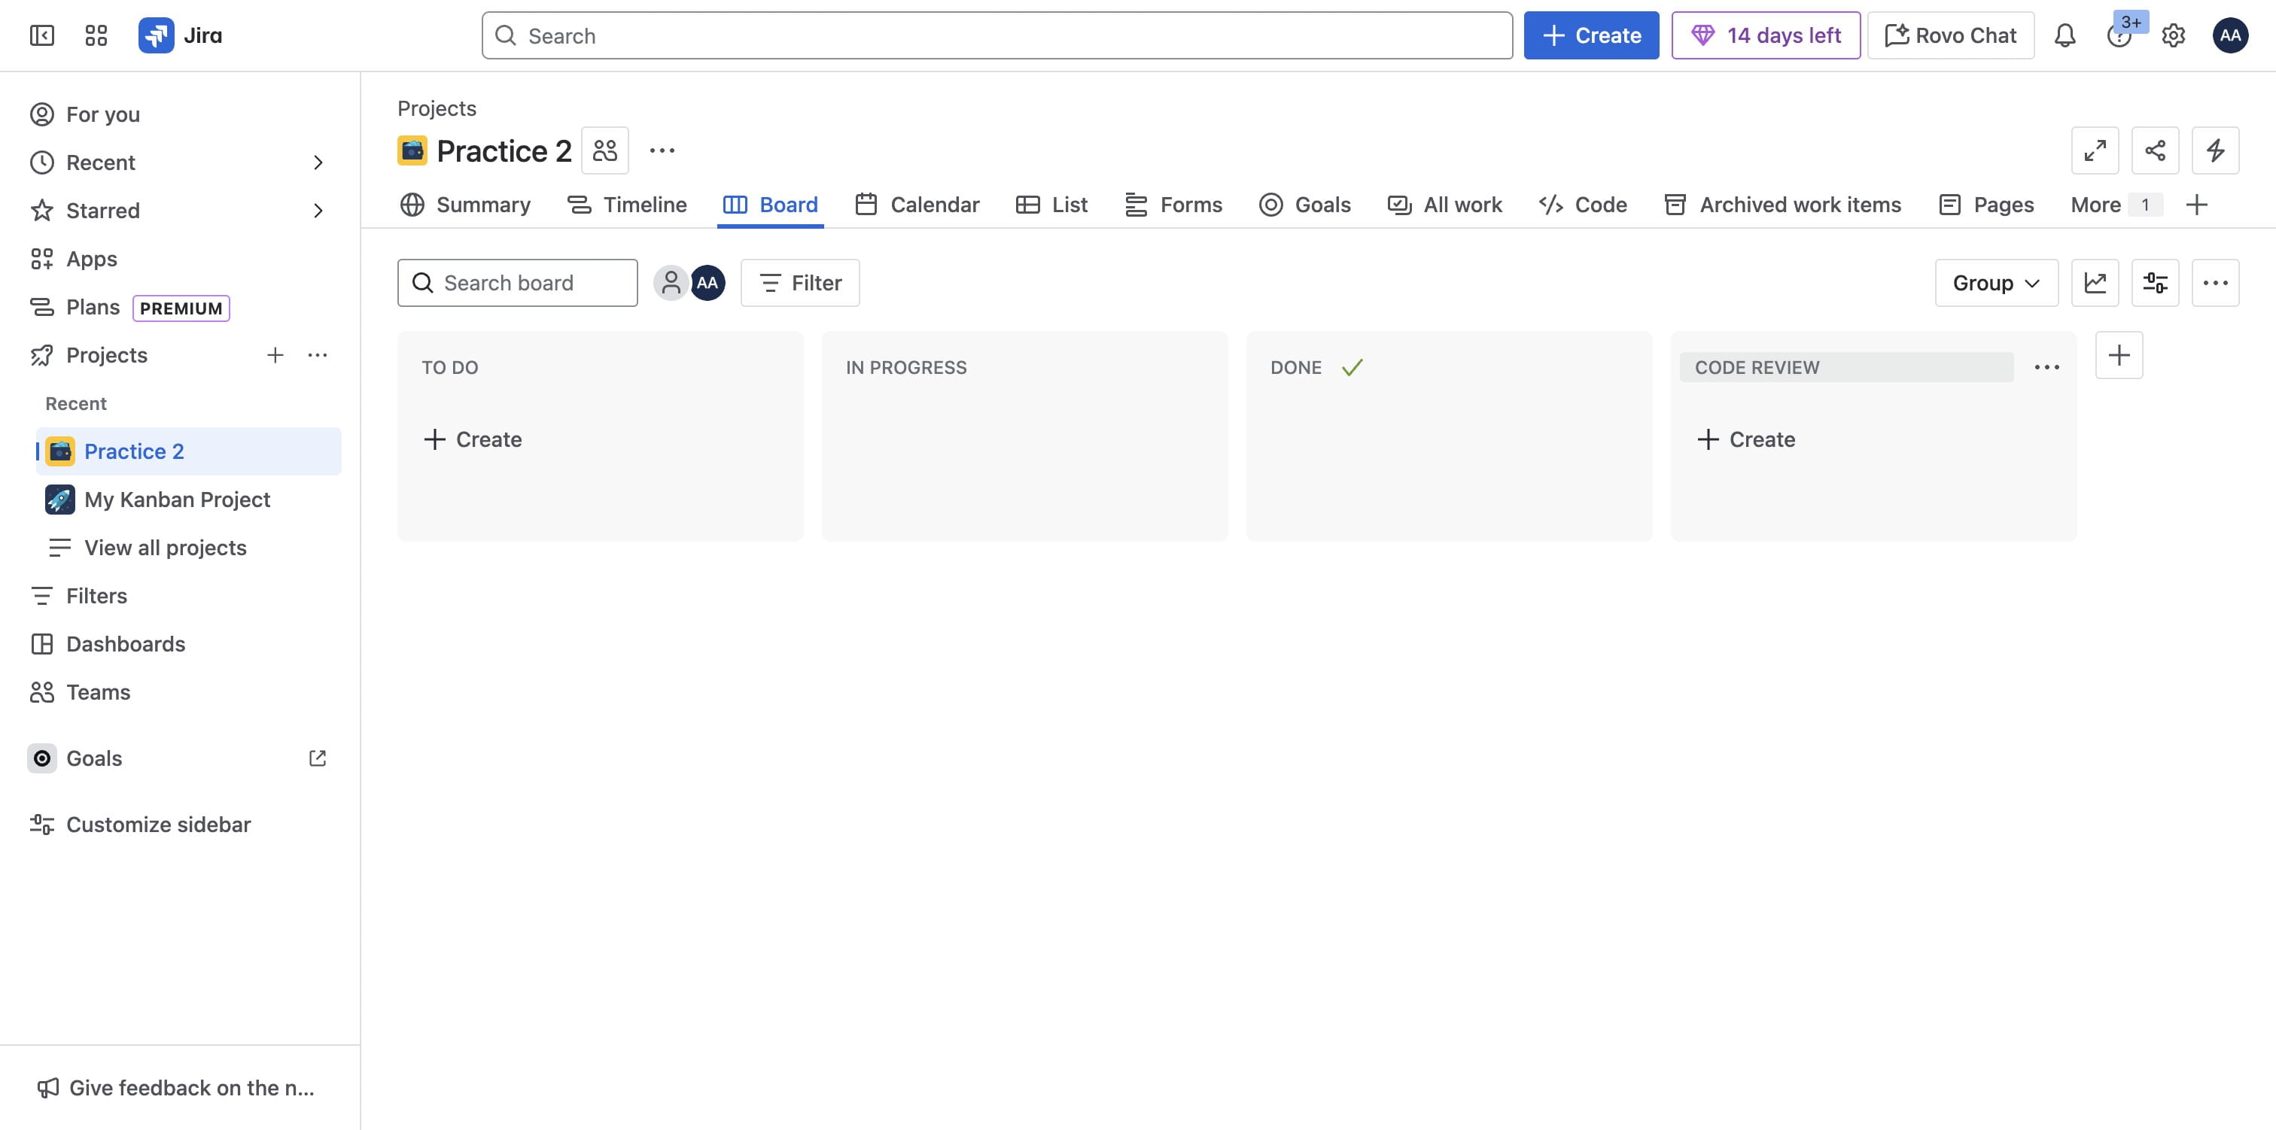Open the settings gear icon
The width and height of the screenshot is (2276, 1130).
click(2173, 35)
